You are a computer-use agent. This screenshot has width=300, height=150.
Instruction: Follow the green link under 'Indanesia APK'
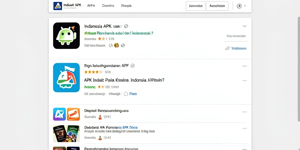119,33
